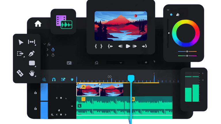Image resolution: width=221 pixels, height=124 pixels.
Task: Click the Mark In bracket button
Action: tap(96, 46)
